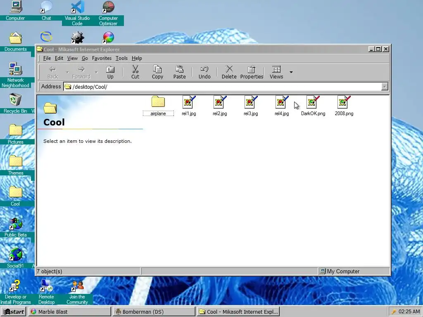Select the Computer desktop icon

tap(15, 10)
